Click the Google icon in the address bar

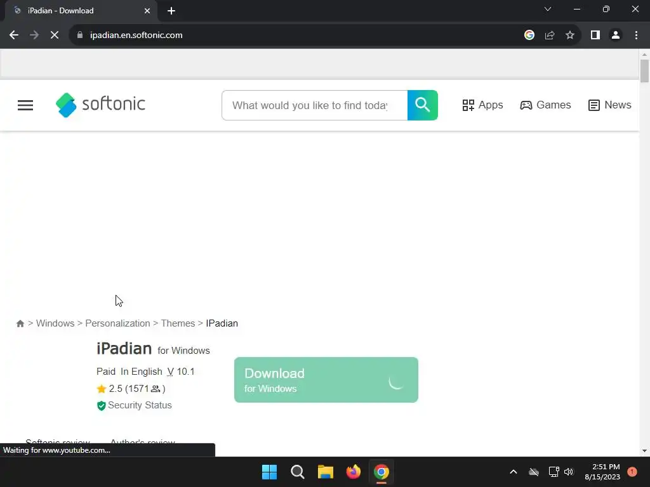pos(529,36)
